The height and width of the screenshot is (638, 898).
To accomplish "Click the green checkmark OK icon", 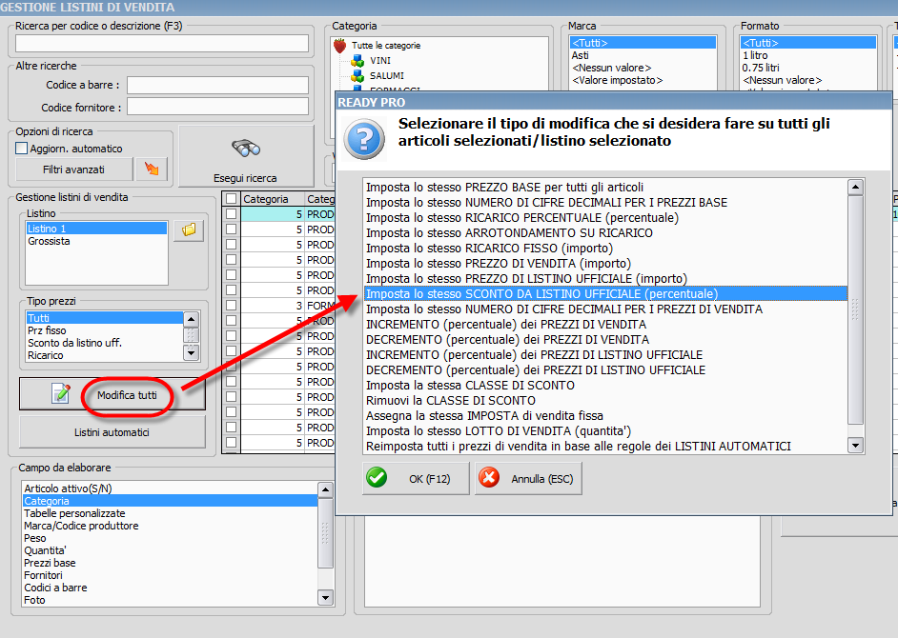I will pos(377,478).
